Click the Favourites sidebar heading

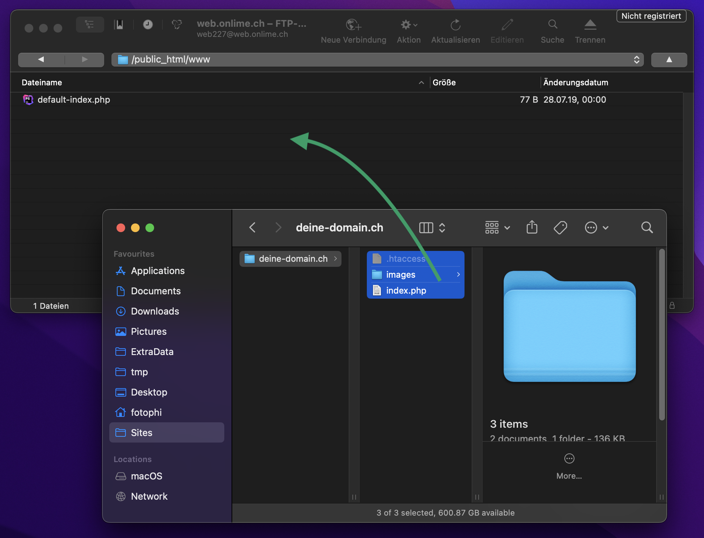click(134, 254)
